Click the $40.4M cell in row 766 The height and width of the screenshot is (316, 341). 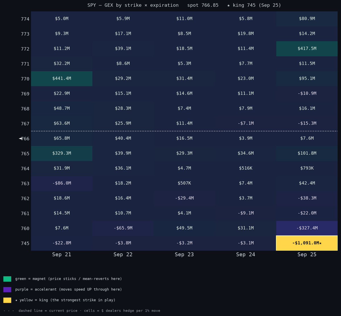(x=123, y=138)
